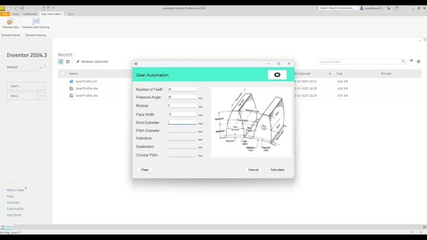Click the Size column header
Image resolution: width=427 pixels, height=240 pixels.
point(339,73)
